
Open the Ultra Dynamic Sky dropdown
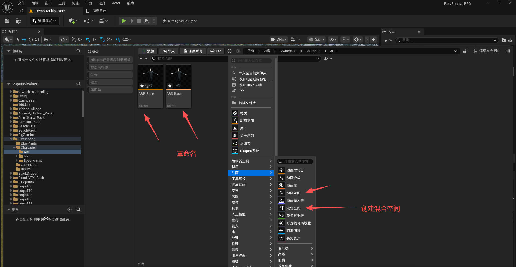(180, 21)
